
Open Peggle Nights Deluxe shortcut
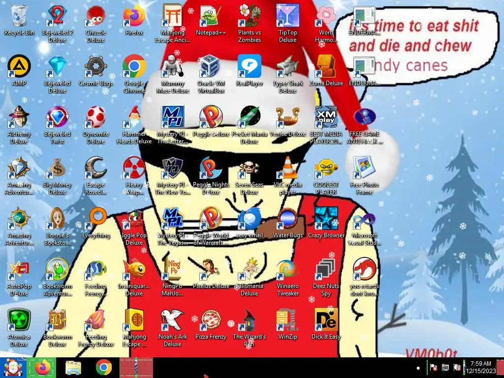click(x=211, y=176)
